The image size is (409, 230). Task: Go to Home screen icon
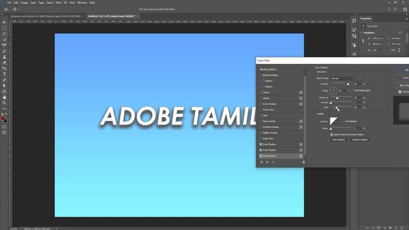click(6, 10)
